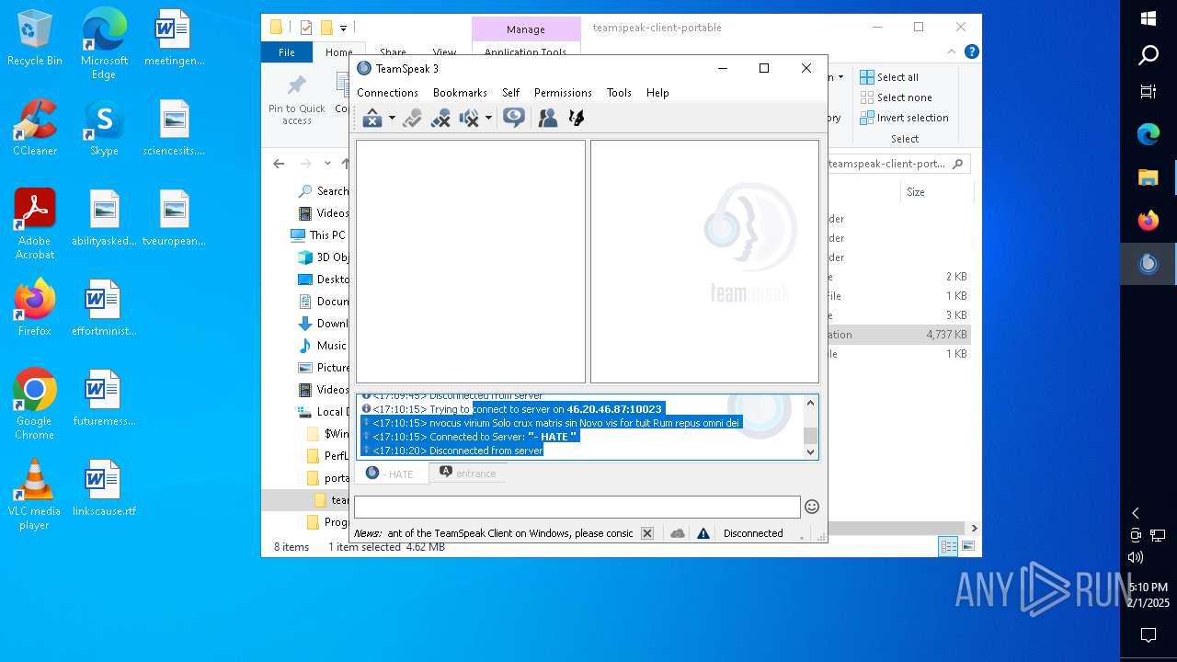Screen dimensions: 1177x662
Task: Switch Explorer to details view icon
Action: [948, 547]
